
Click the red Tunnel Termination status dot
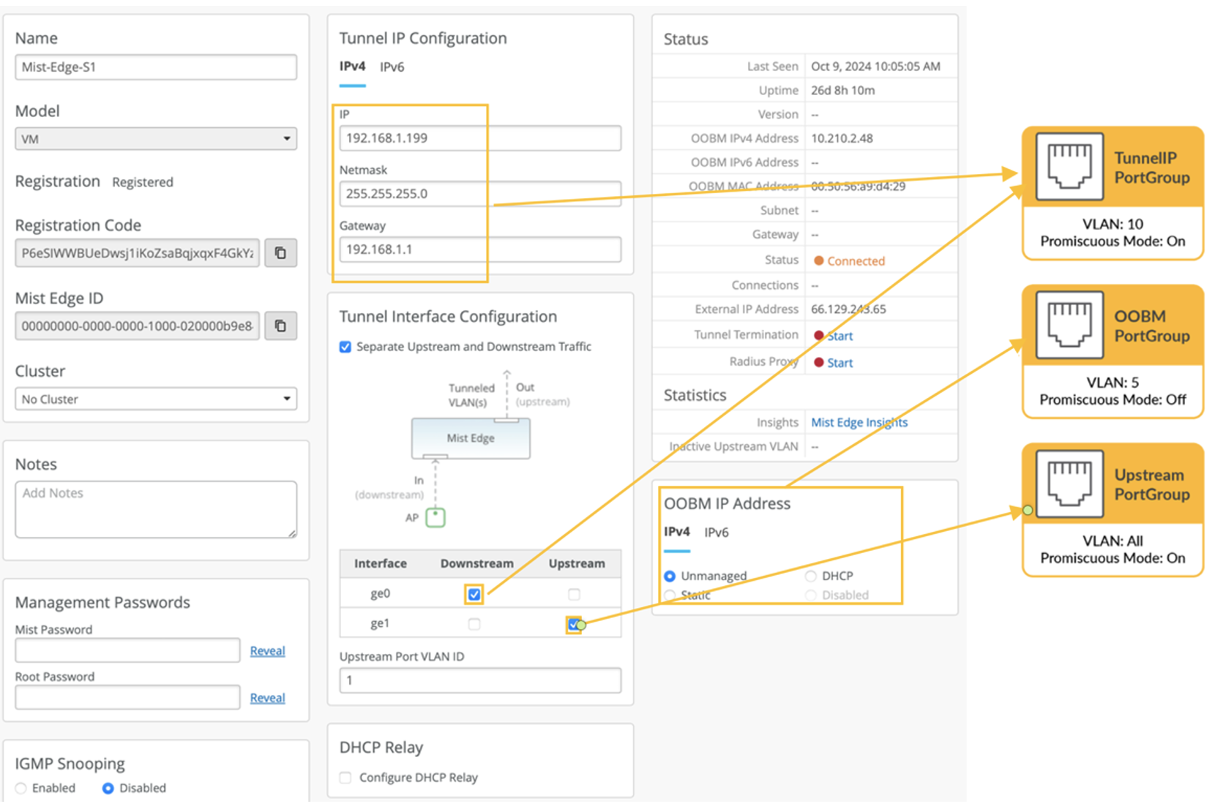coord(819,336)
